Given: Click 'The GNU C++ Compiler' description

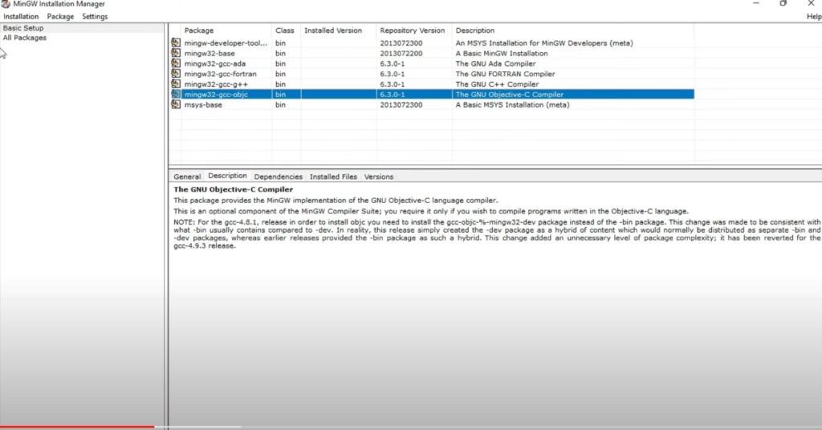Looking at the screenshot, I should 497,83.
